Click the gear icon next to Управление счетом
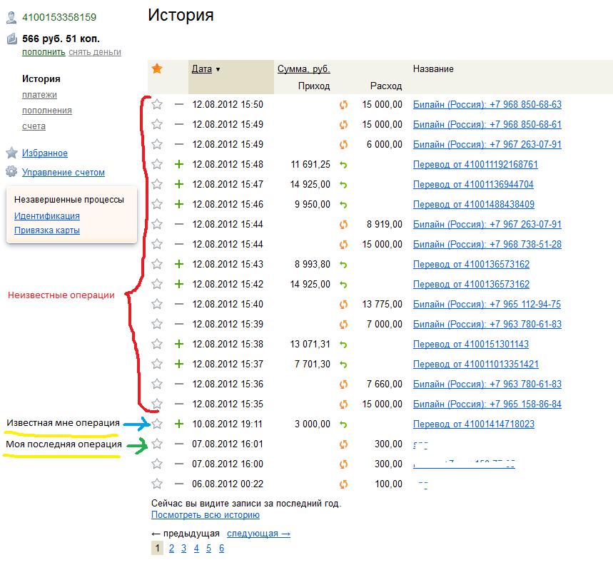This screenshot has height=565, width=613. pos(11,171)
